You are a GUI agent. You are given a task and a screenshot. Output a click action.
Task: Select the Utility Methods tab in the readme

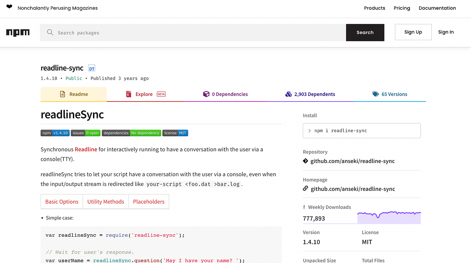tap(105, 201)
